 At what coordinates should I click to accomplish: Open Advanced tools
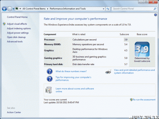click(15, 41)
